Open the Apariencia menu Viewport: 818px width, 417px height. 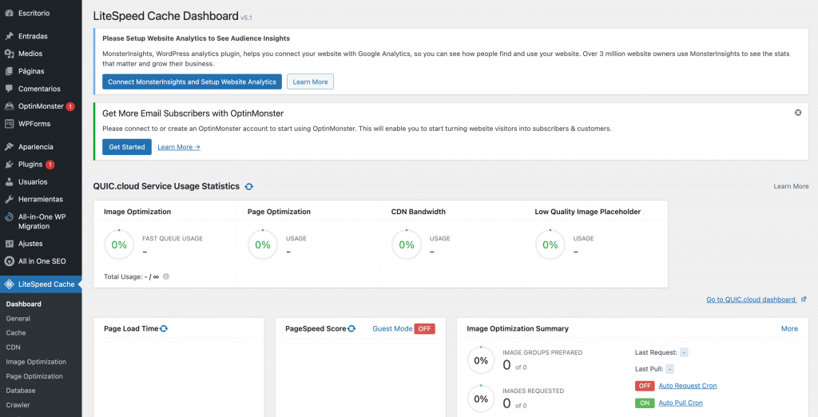click(35, 147)
